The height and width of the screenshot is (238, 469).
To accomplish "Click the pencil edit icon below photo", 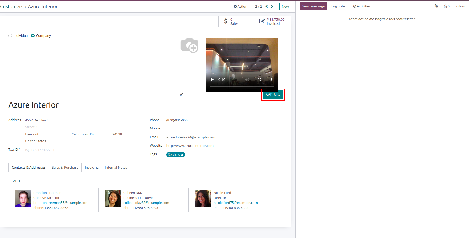I will 182,94.
